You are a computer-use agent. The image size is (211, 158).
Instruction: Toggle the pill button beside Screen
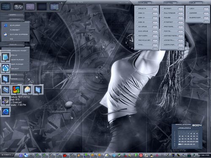[x=181, y=9]
